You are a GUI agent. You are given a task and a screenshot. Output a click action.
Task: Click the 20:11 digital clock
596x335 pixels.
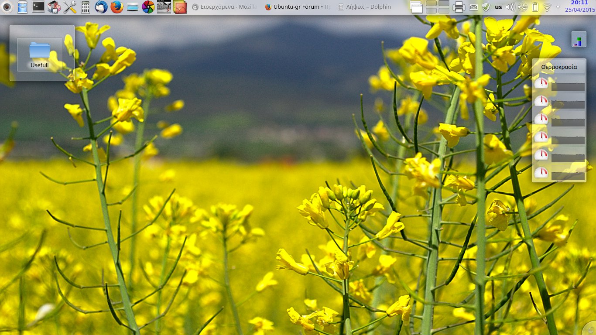[x=580, y=3]
